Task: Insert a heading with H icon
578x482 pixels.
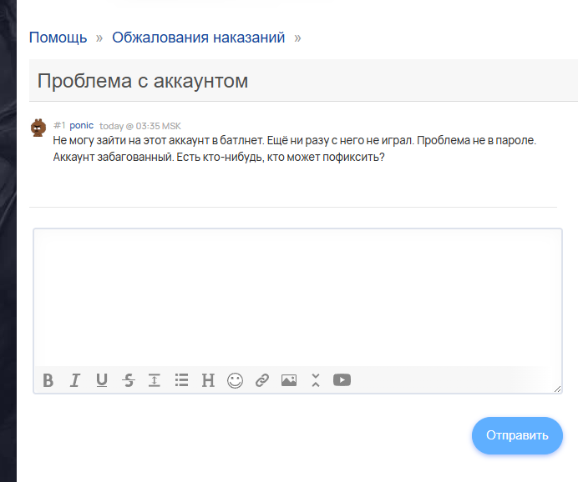Action: point(208,380)
